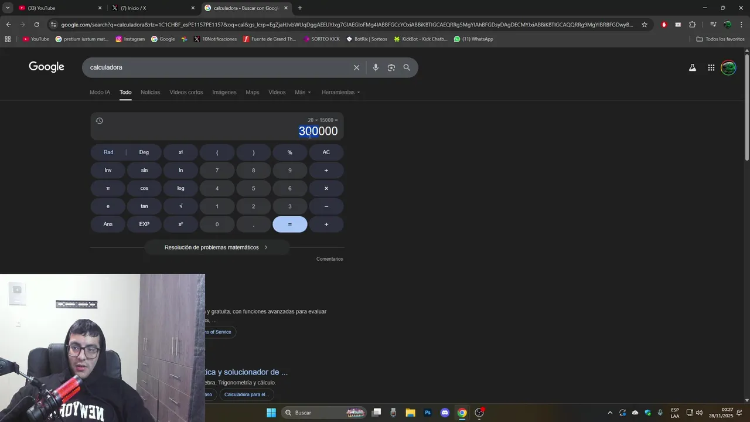
Task: Open Photoshop from taskbar
Action: tap(428, 413)
